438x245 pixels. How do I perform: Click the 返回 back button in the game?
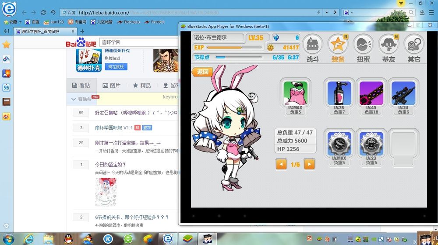[202, 72]
